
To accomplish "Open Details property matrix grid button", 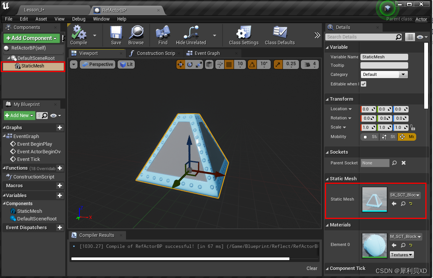I will pos(410,37).
